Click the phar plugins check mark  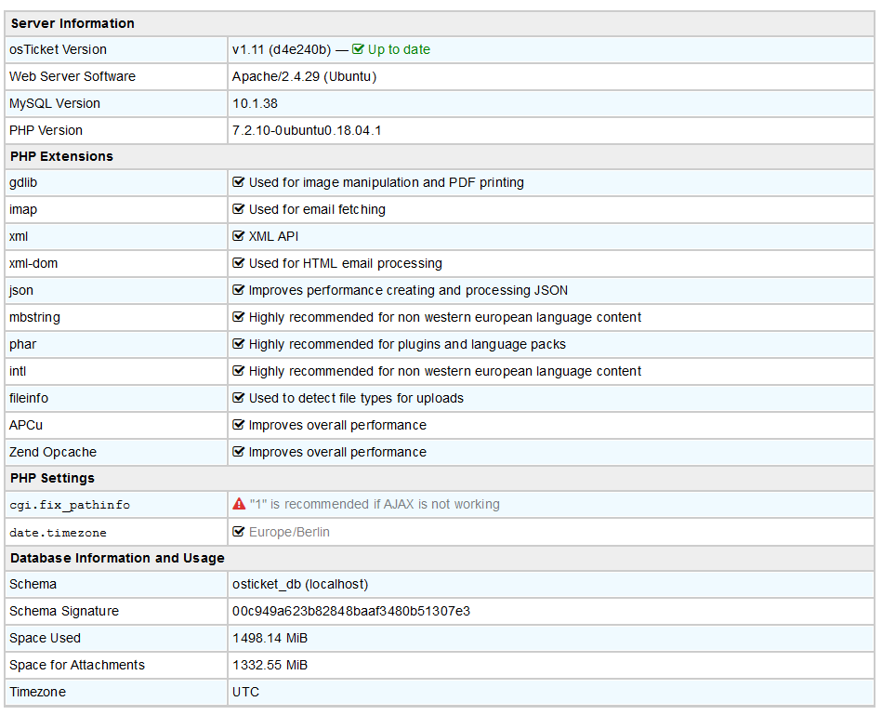pos(239,345)
